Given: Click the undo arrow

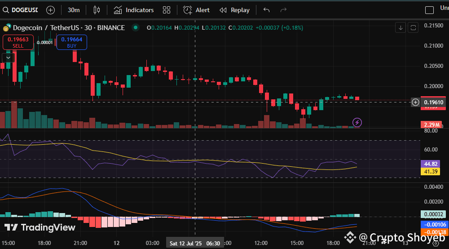Looking at the screenshot, I should [x=267, y=10].
